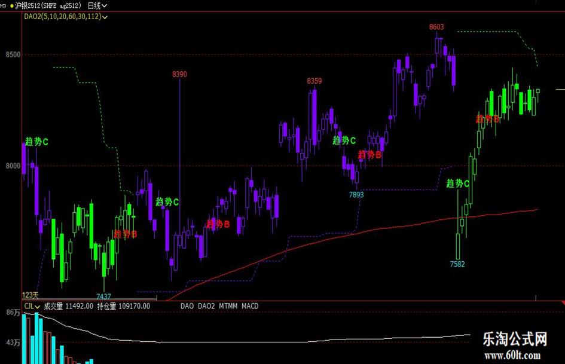This screenshot has width=565, height=364.
Task: Click the small icon left of the yellow dot
Action: tap(3, 6)
